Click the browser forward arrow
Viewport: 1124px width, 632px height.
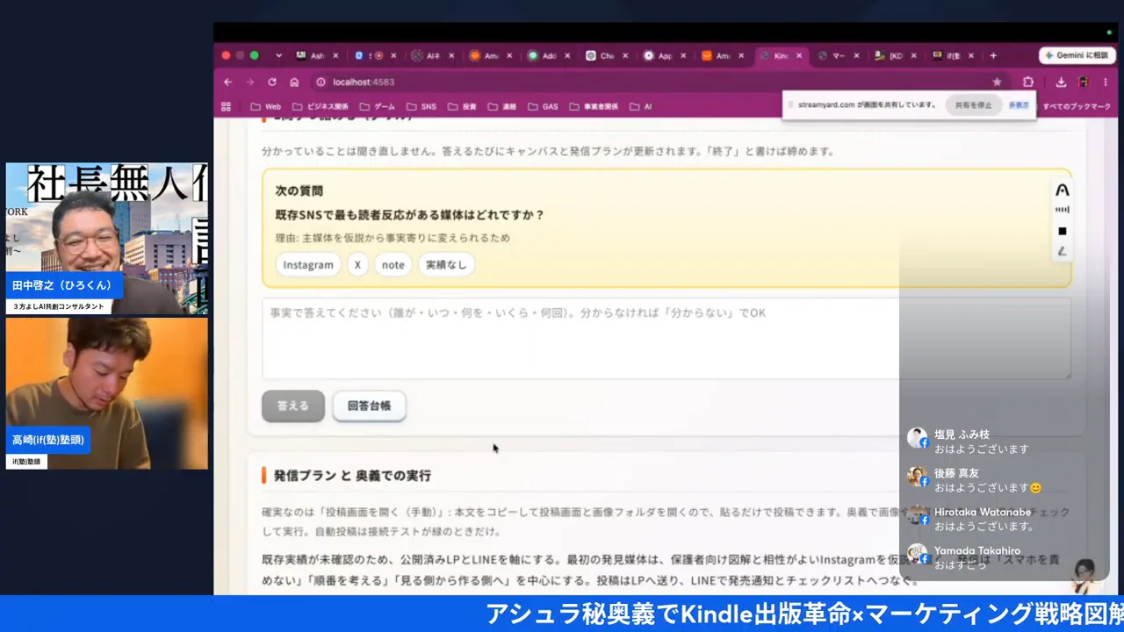(x=250, y=82)
